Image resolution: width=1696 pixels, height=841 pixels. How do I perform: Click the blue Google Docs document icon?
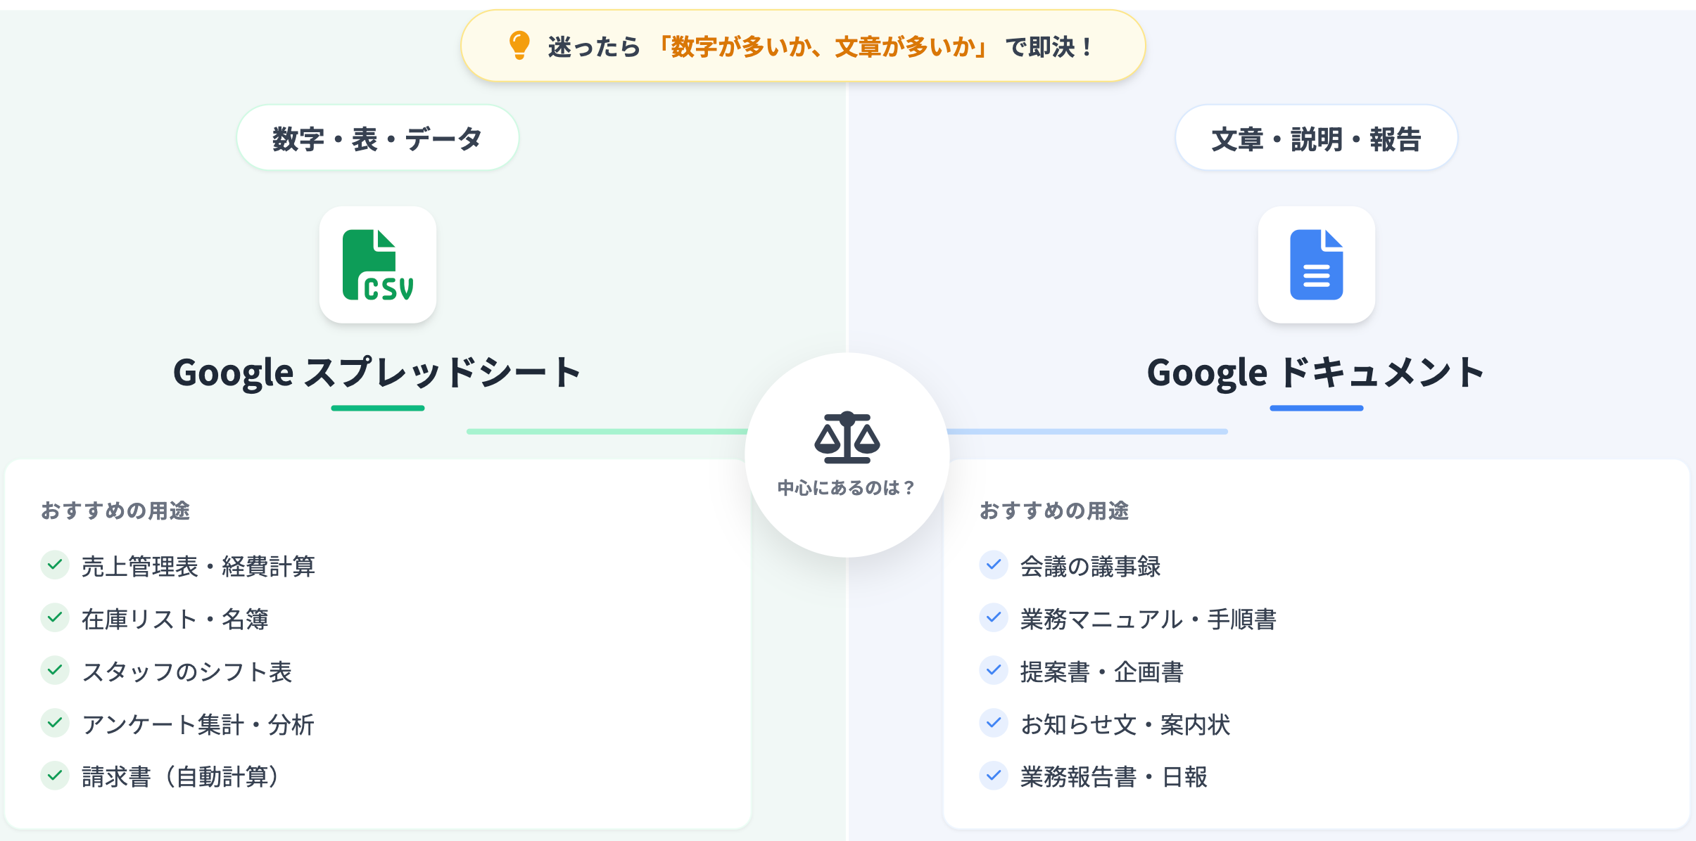1316,265
